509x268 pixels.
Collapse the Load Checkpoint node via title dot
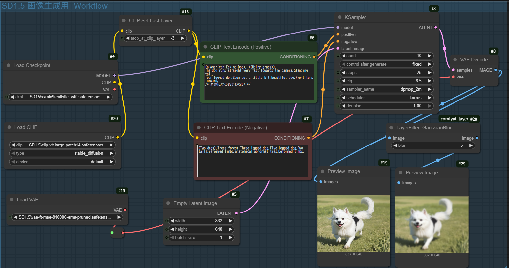pyautogui.click(x=9, y=65)
